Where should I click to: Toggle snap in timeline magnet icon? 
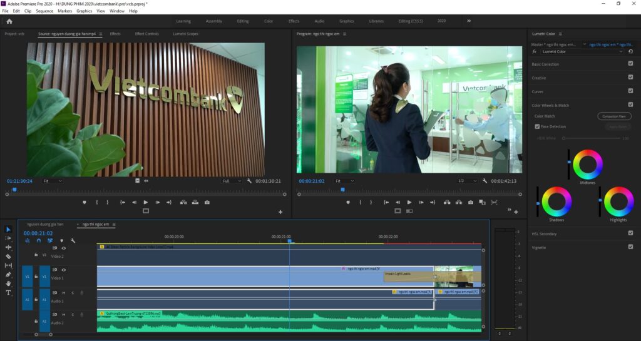[x=39, y=241]
